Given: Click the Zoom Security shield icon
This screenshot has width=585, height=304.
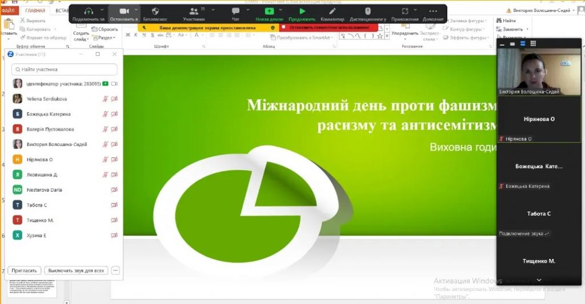Looking at the screenshot, I should point(155,11).
